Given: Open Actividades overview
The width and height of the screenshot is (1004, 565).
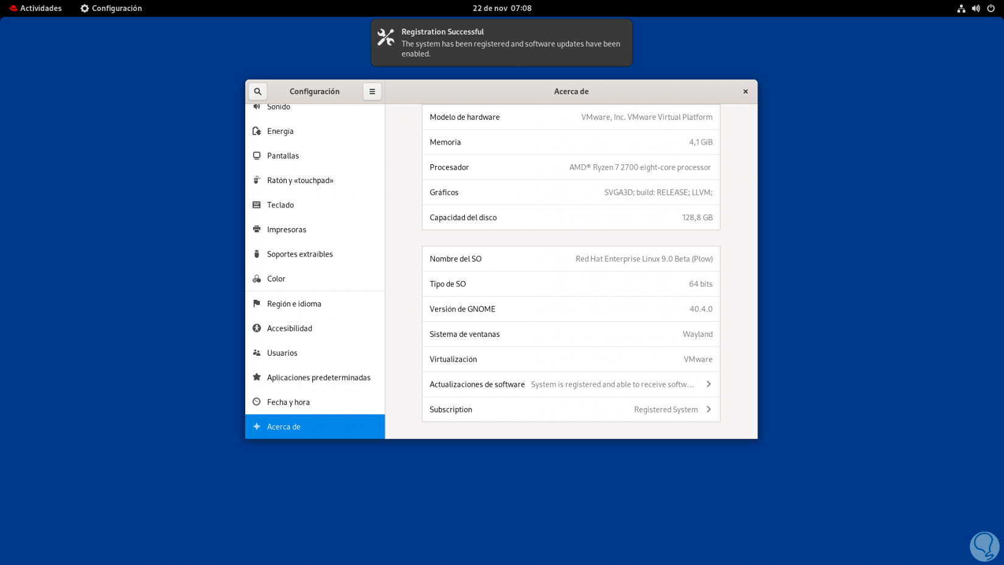Looking at the screenshot, I should click(35, 9).
